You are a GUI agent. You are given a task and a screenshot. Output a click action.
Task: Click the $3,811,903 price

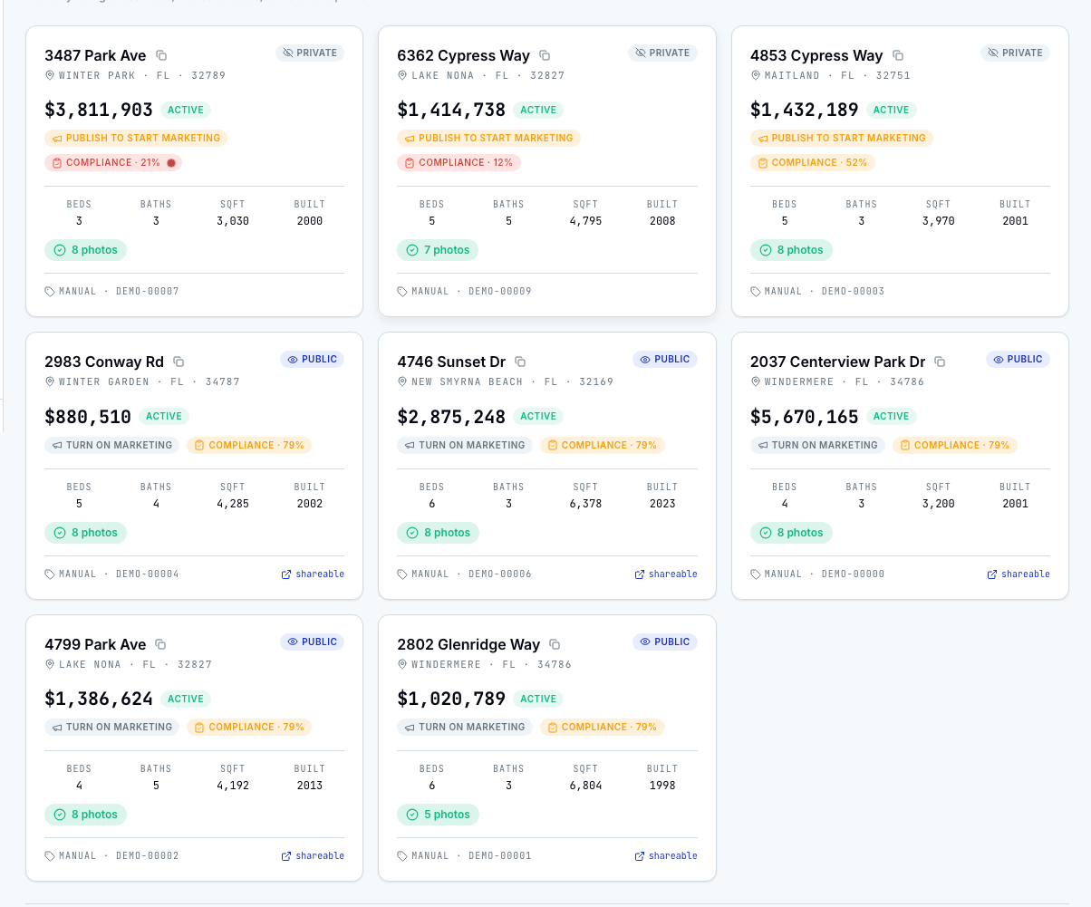click(x=99, y=110)
